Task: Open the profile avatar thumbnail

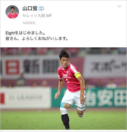Action: pyautogui.click(x=12, y=12)
